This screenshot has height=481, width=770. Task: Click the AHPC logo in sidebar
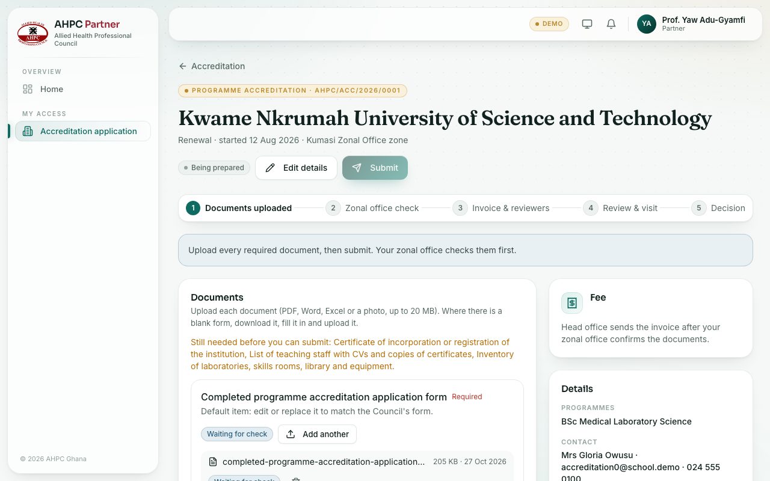(32, 33)
